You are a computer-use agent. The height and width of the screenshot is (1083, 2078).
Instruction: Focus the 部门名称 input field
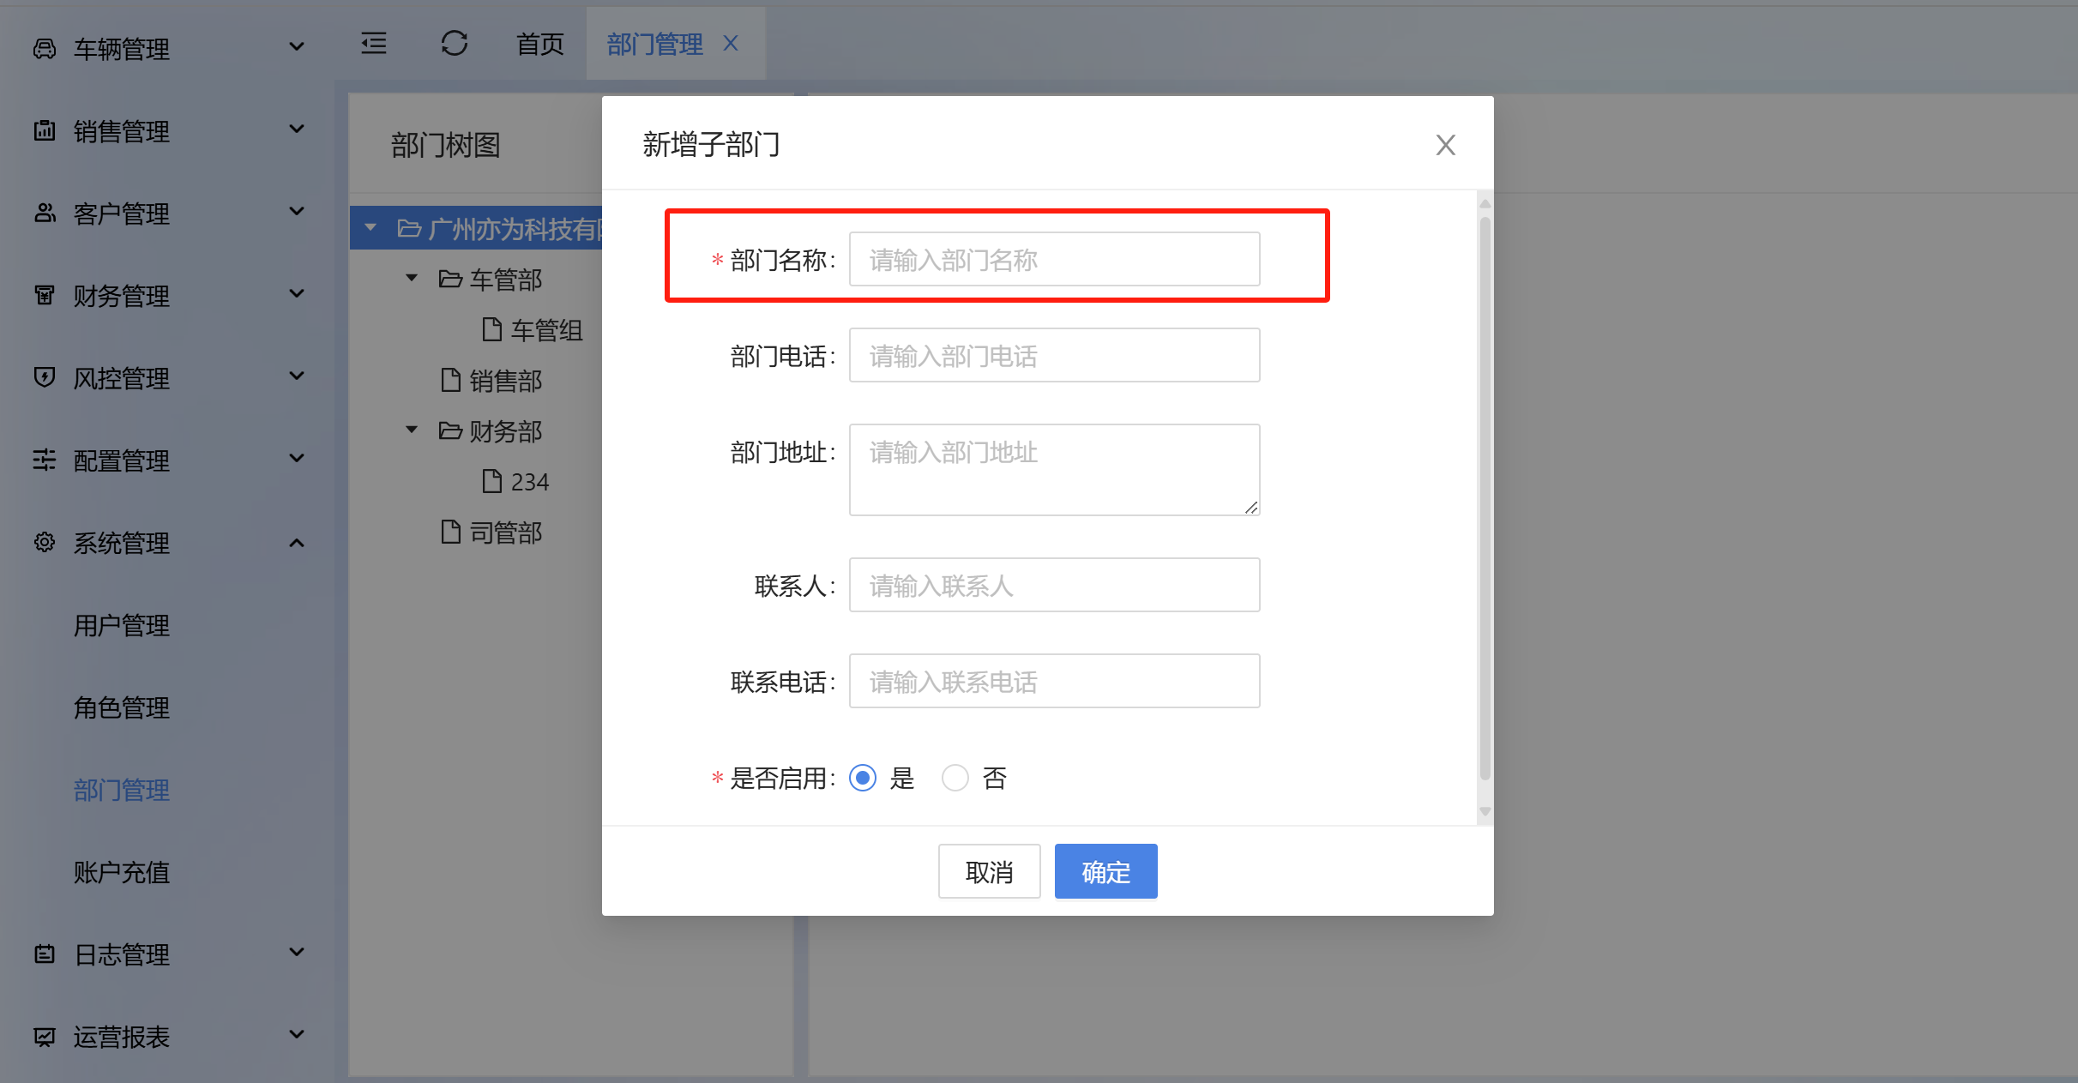click(1054, 260)
